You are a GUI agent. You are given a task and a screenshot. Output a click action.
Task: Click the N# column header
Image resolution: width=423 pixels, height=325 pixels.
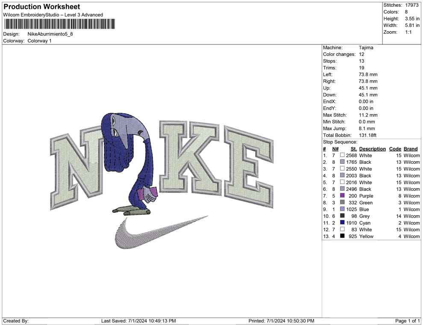click(x=335, y=149)
